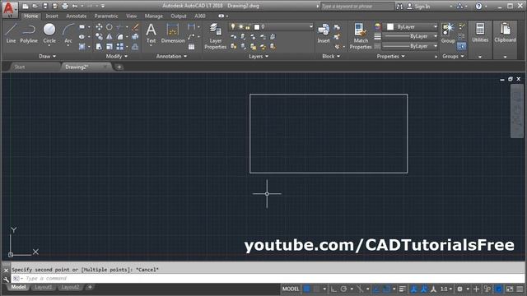Click the Table icon in Annotation panel
This screenshot has width=527, height=296.
click(191, 47)
